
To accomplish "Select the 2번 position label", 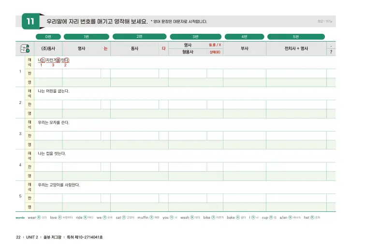I will coord(139,36).
